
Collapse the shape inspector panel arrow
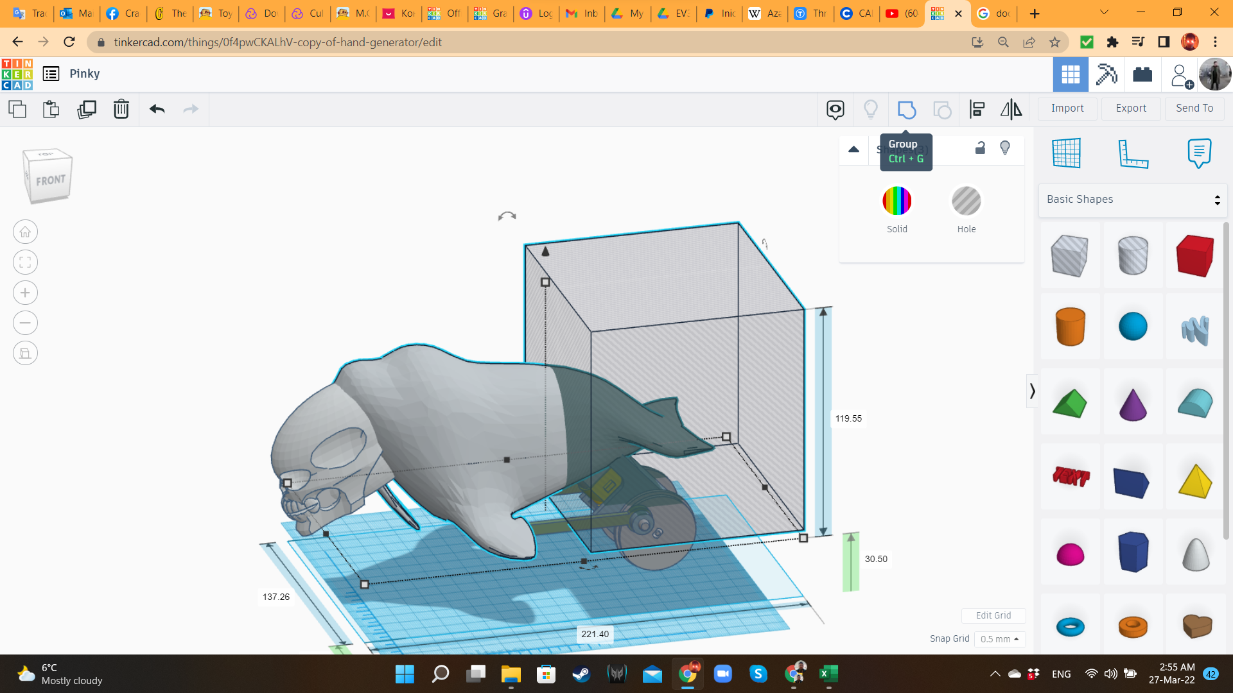coord(853,150)
